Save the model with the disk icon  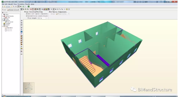pos(7,6)
